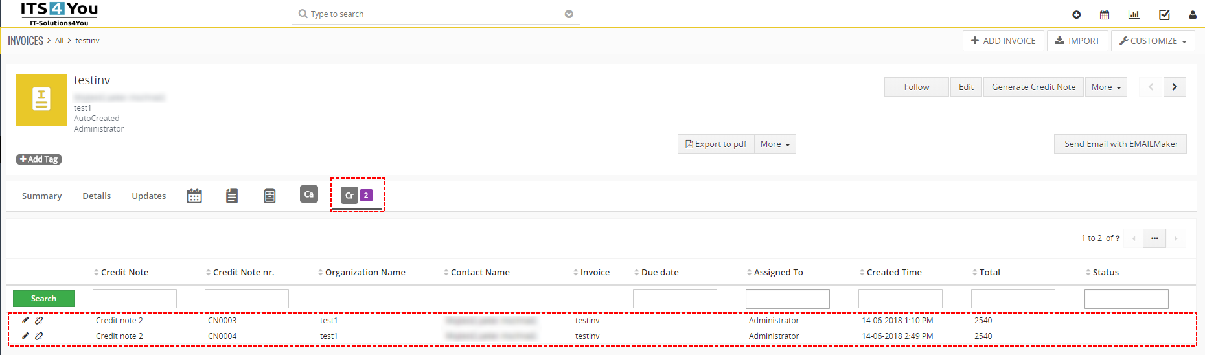Open the reports chart icon
The width and height of the screenshot is (1205, 355).
click(x=1134, y=14)
